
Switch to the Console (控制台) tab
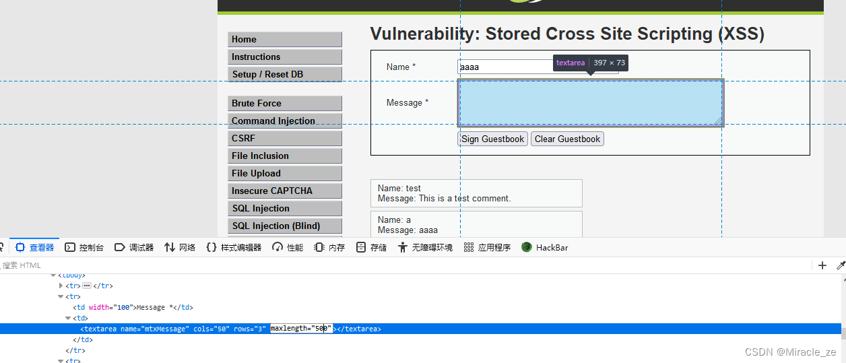click(x=84, y=247)
